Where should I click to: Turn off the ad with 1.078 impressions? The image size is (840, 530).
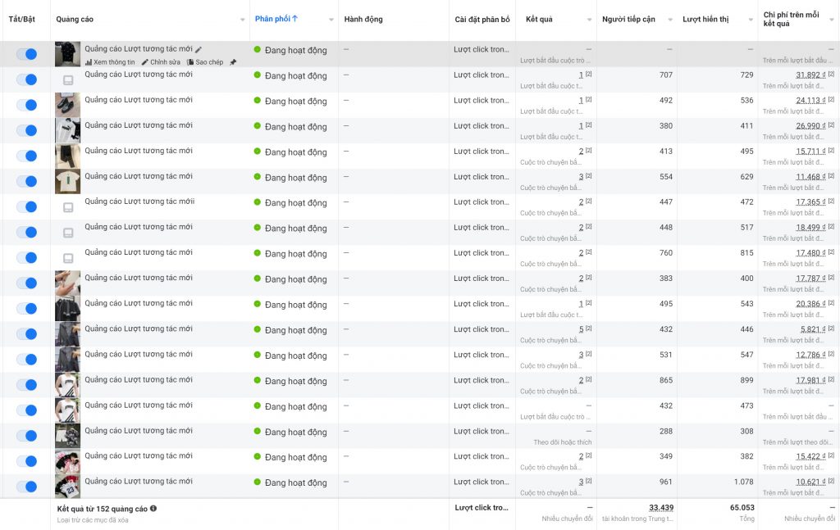26,487
